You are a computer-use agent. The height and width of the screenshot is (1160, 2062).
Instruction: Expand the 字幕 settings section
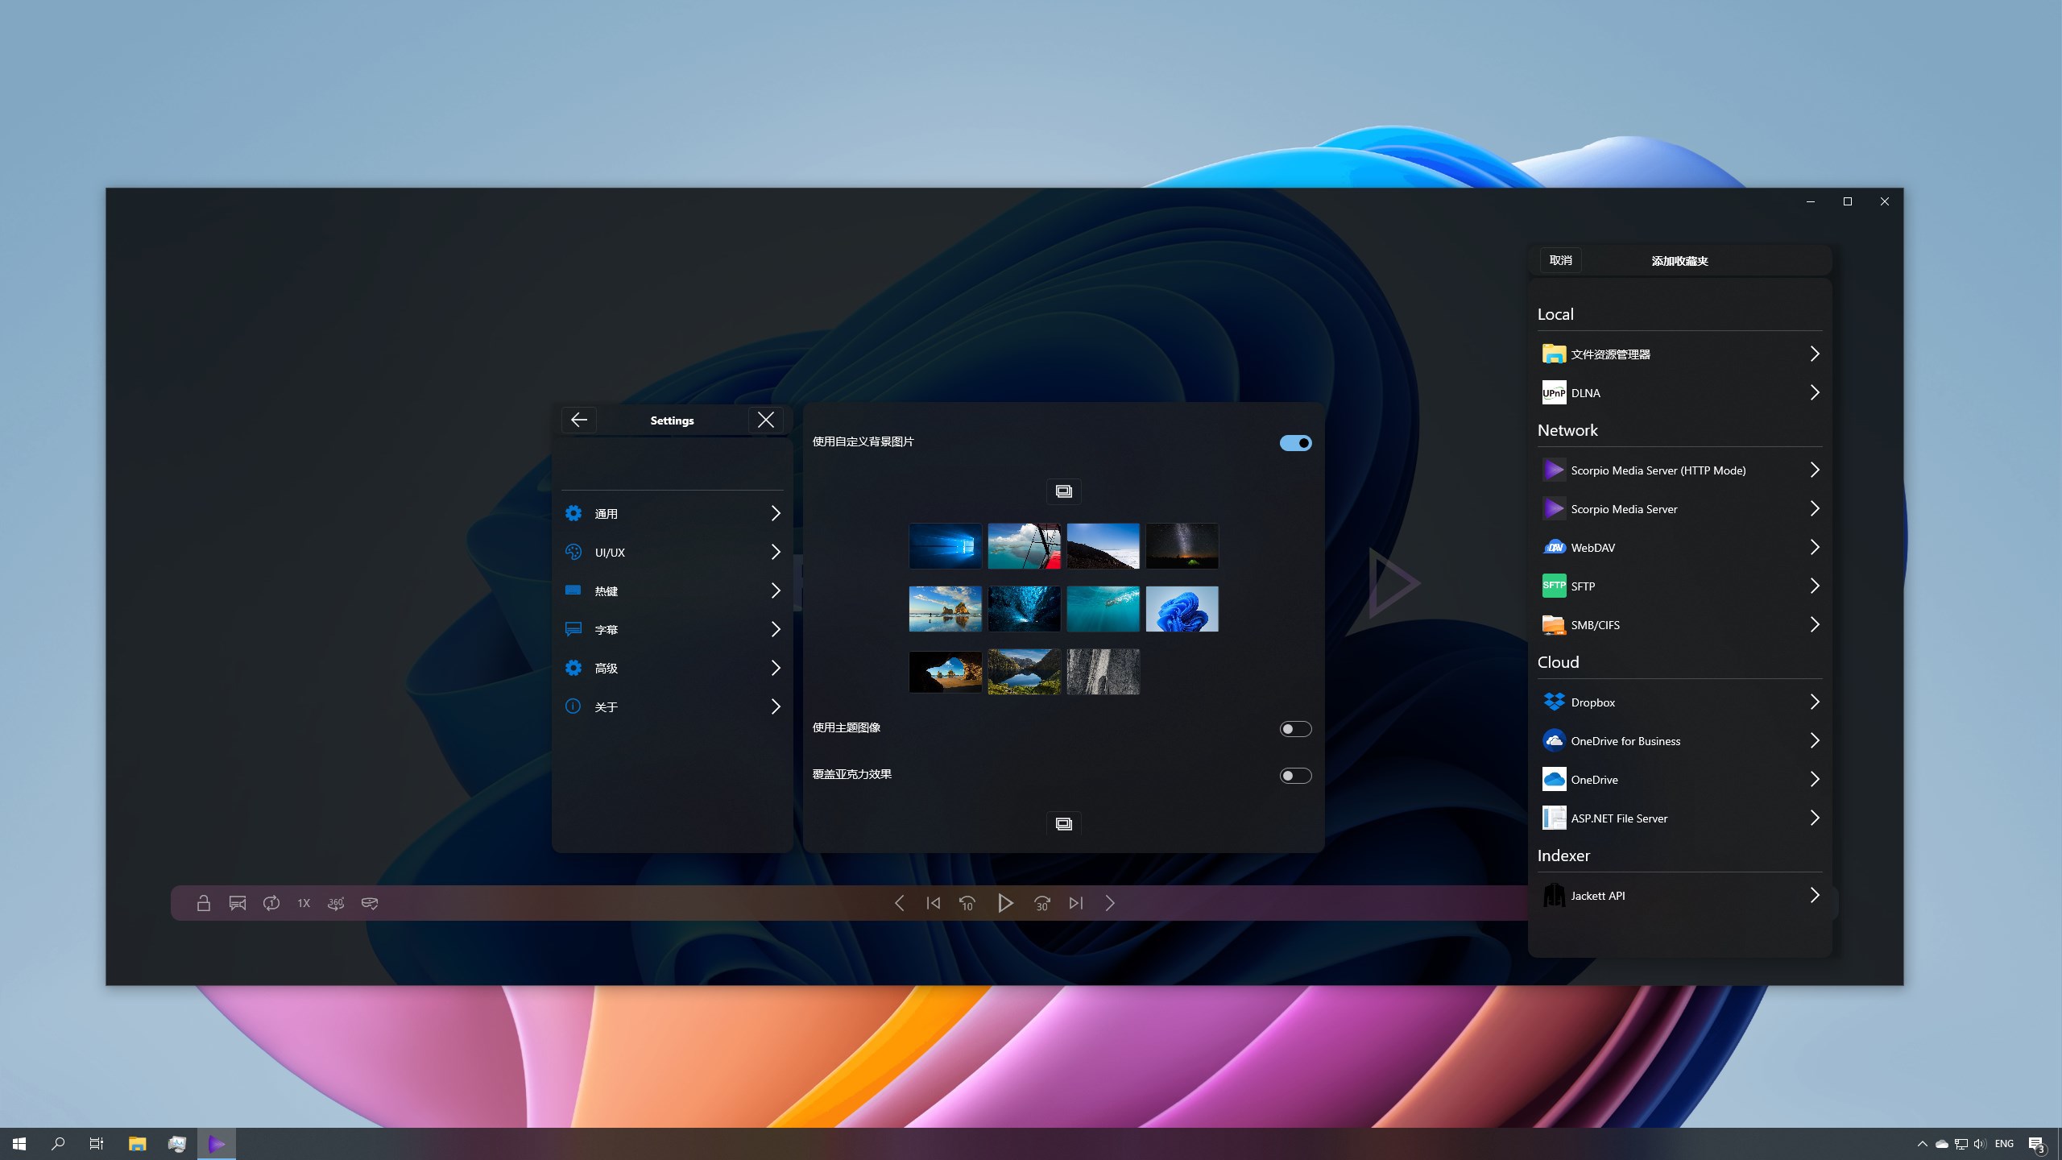click(x=673, y=629)
